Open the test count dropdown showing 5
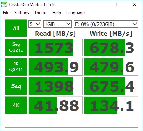 (35, 24)
